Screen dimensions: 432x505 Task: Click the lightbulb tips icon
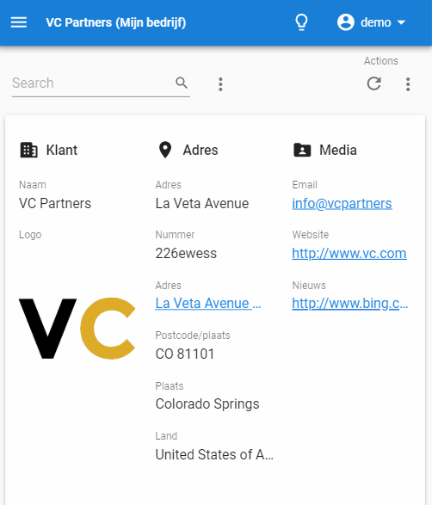pos(301,22)
